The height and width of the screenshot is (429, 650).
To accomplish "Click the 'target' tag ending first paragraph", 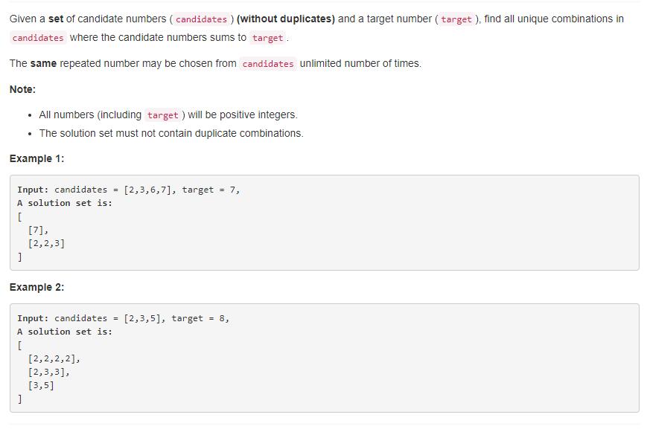I will tap(267, 38).
